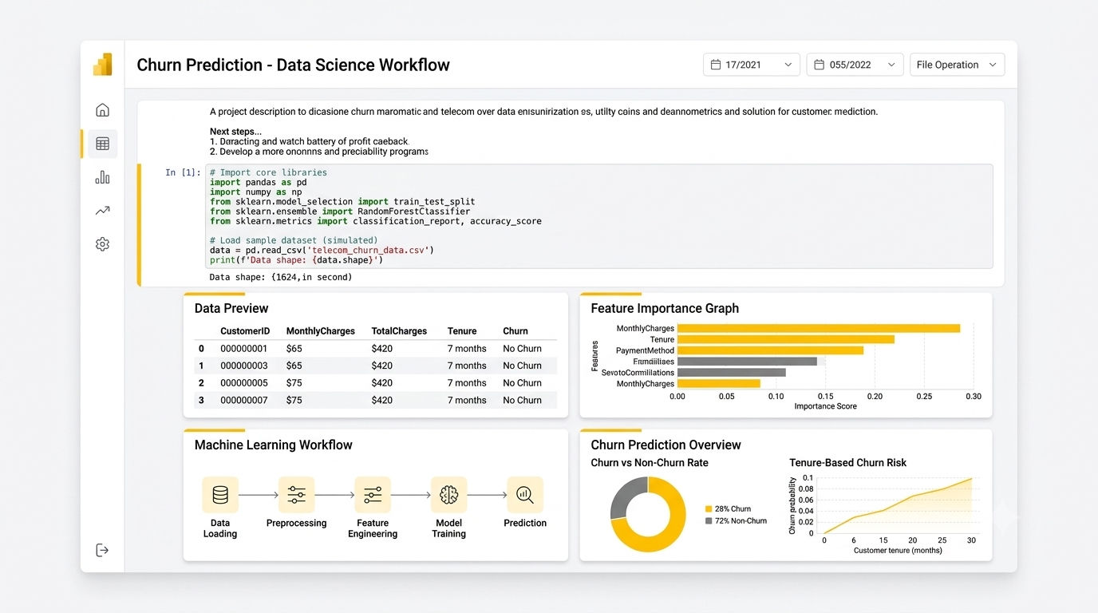
Task: Click inside the In [1] code cell
Action: coord(599,216)
